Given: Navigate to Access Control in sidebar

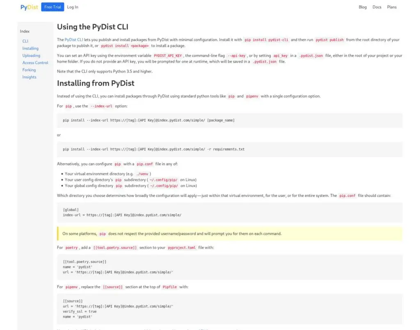Looking at the screenshot, I should [35, 62].
